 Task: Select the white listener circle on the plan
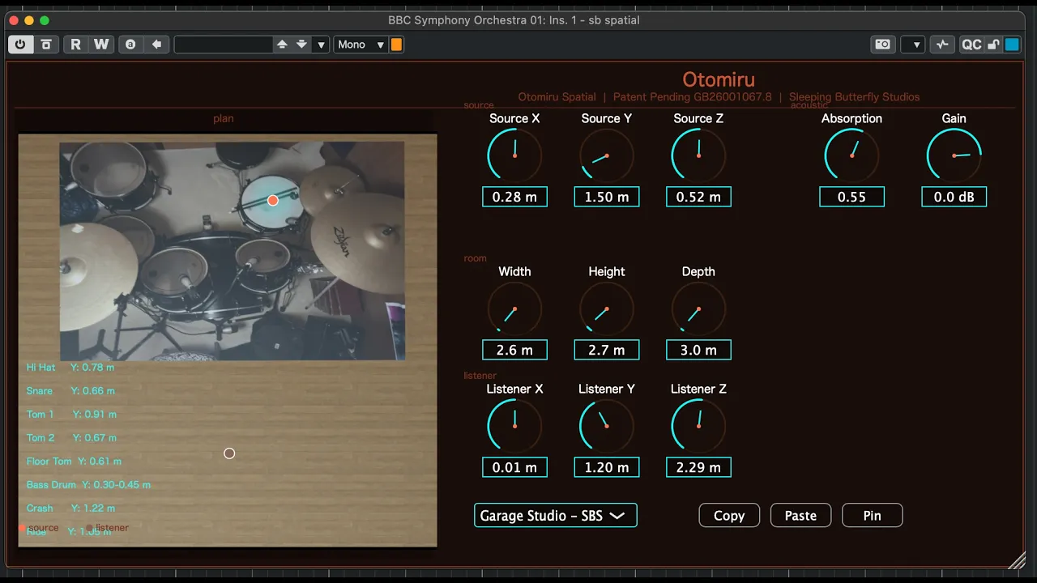point(229,453)
